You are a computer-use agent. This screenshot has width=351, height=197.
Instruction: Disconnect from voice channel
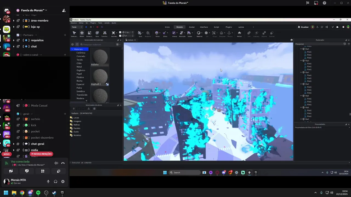pos(63,163)
